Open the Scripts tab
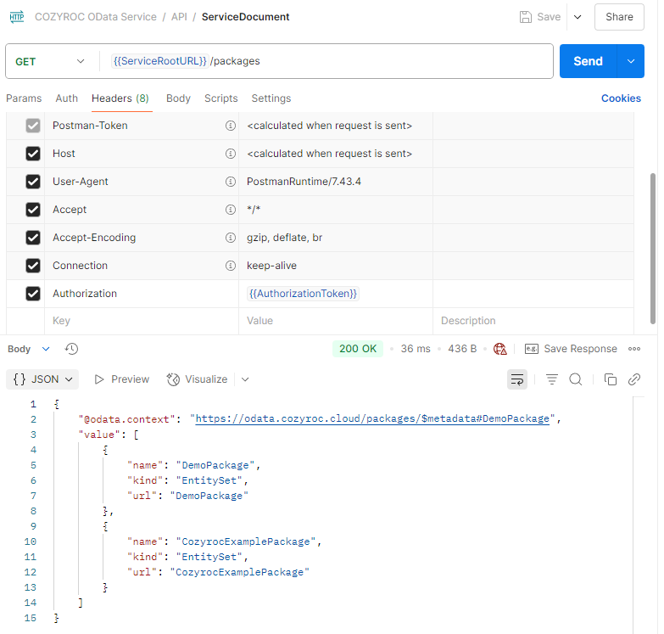 tap(220, 98)
